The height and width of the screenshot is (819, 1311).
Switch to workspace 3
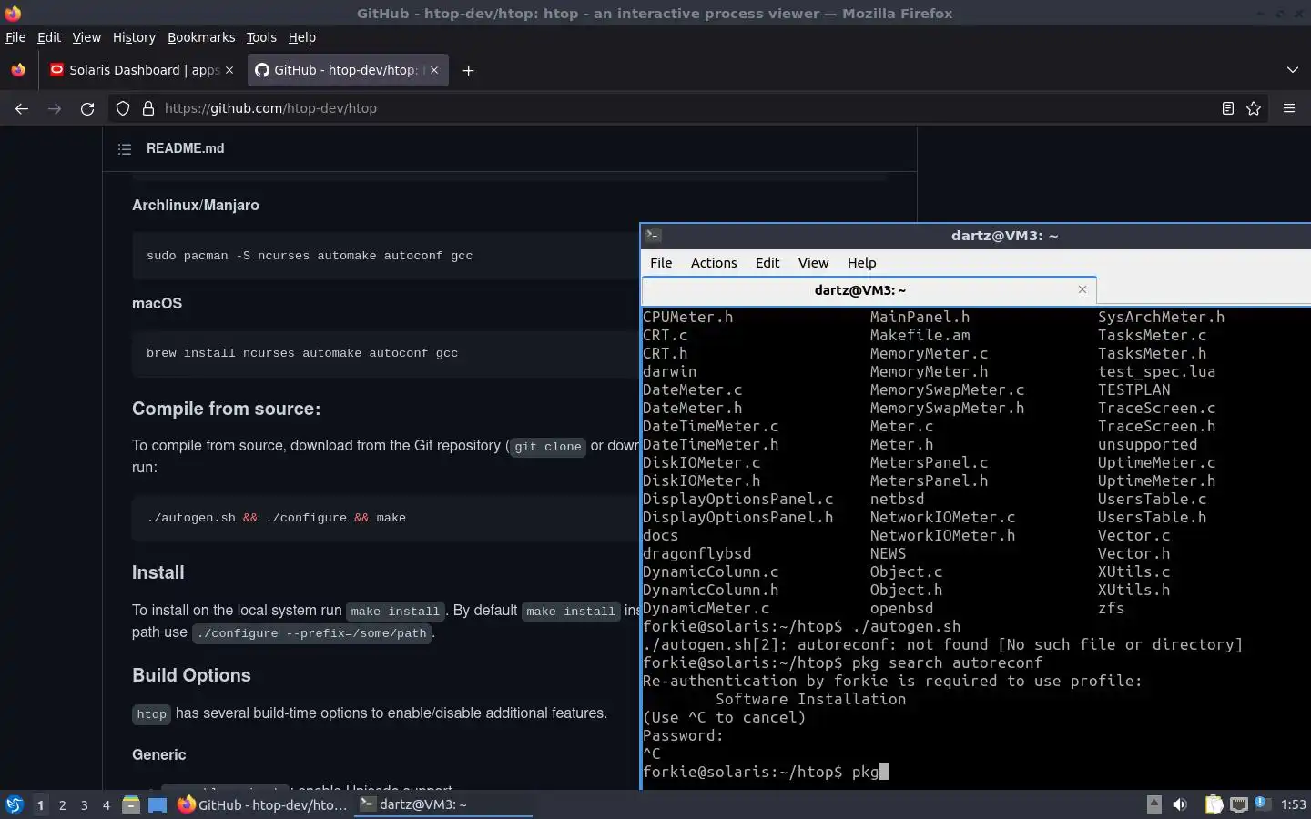coord(84,804)
